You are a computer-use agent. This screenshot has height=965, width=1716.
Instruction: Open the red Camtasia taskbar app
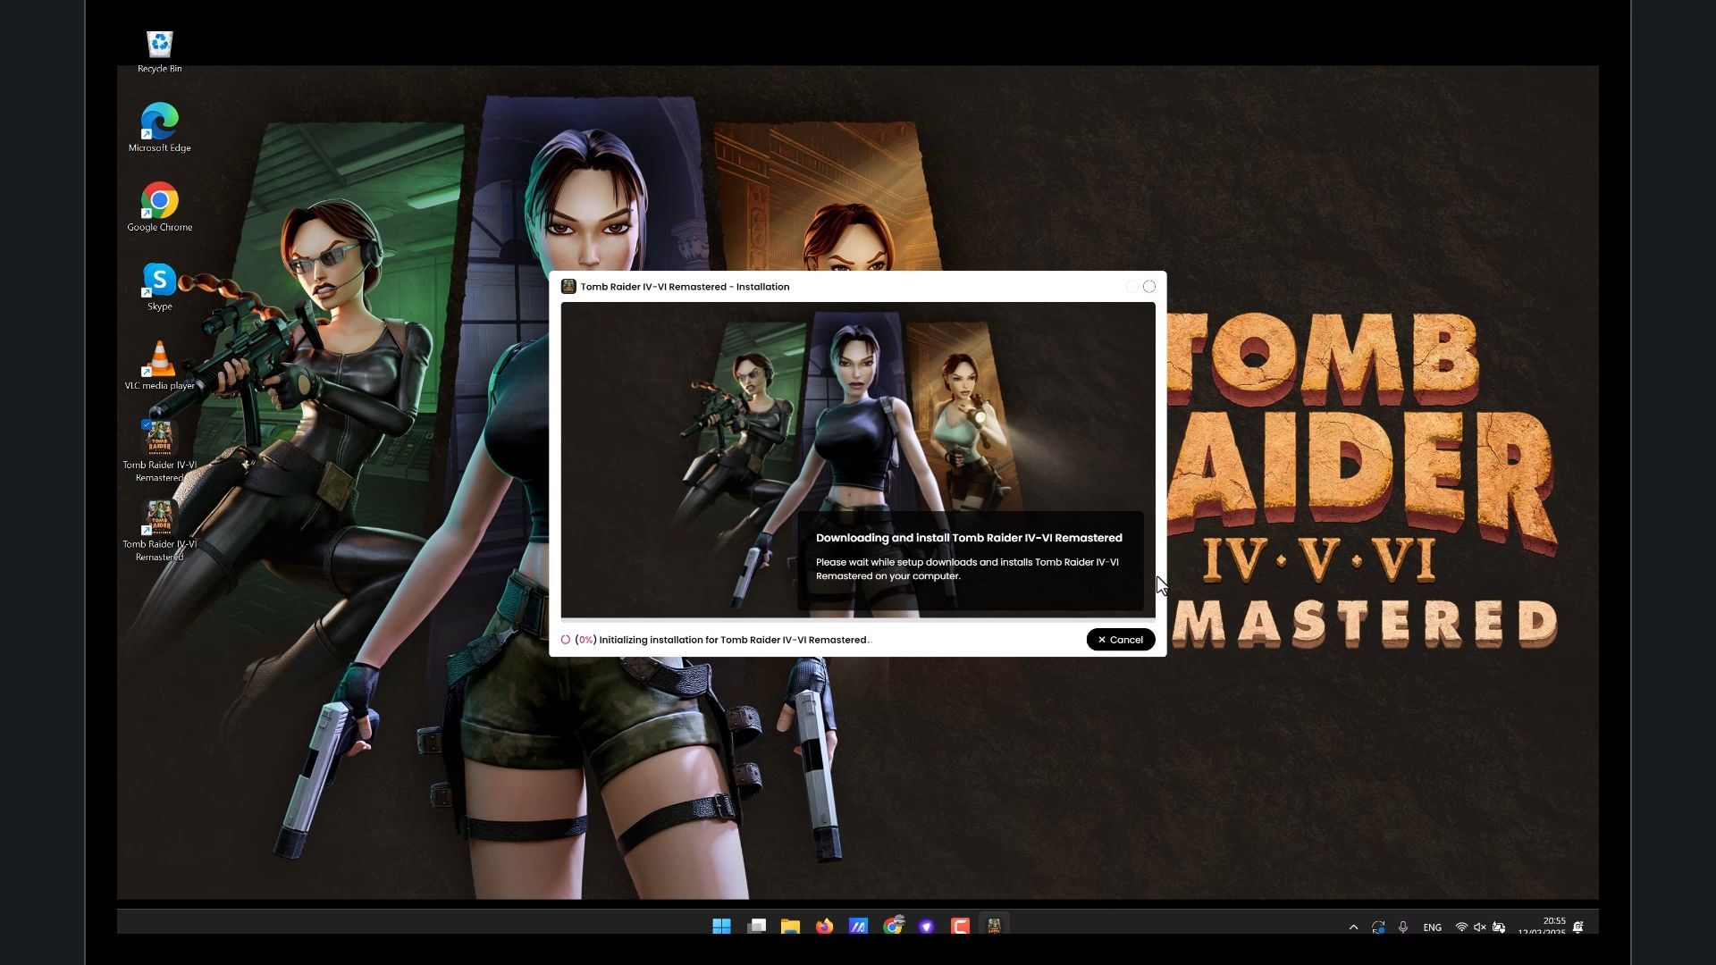960,927
